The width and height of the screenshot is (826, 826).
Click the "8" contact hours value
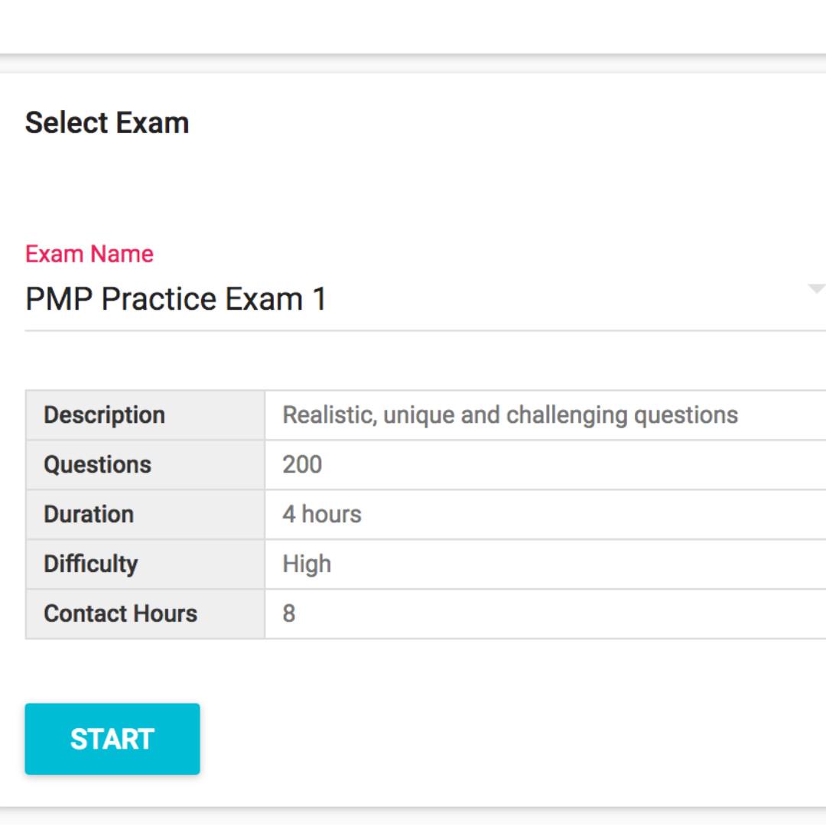(x=288, y=613)
